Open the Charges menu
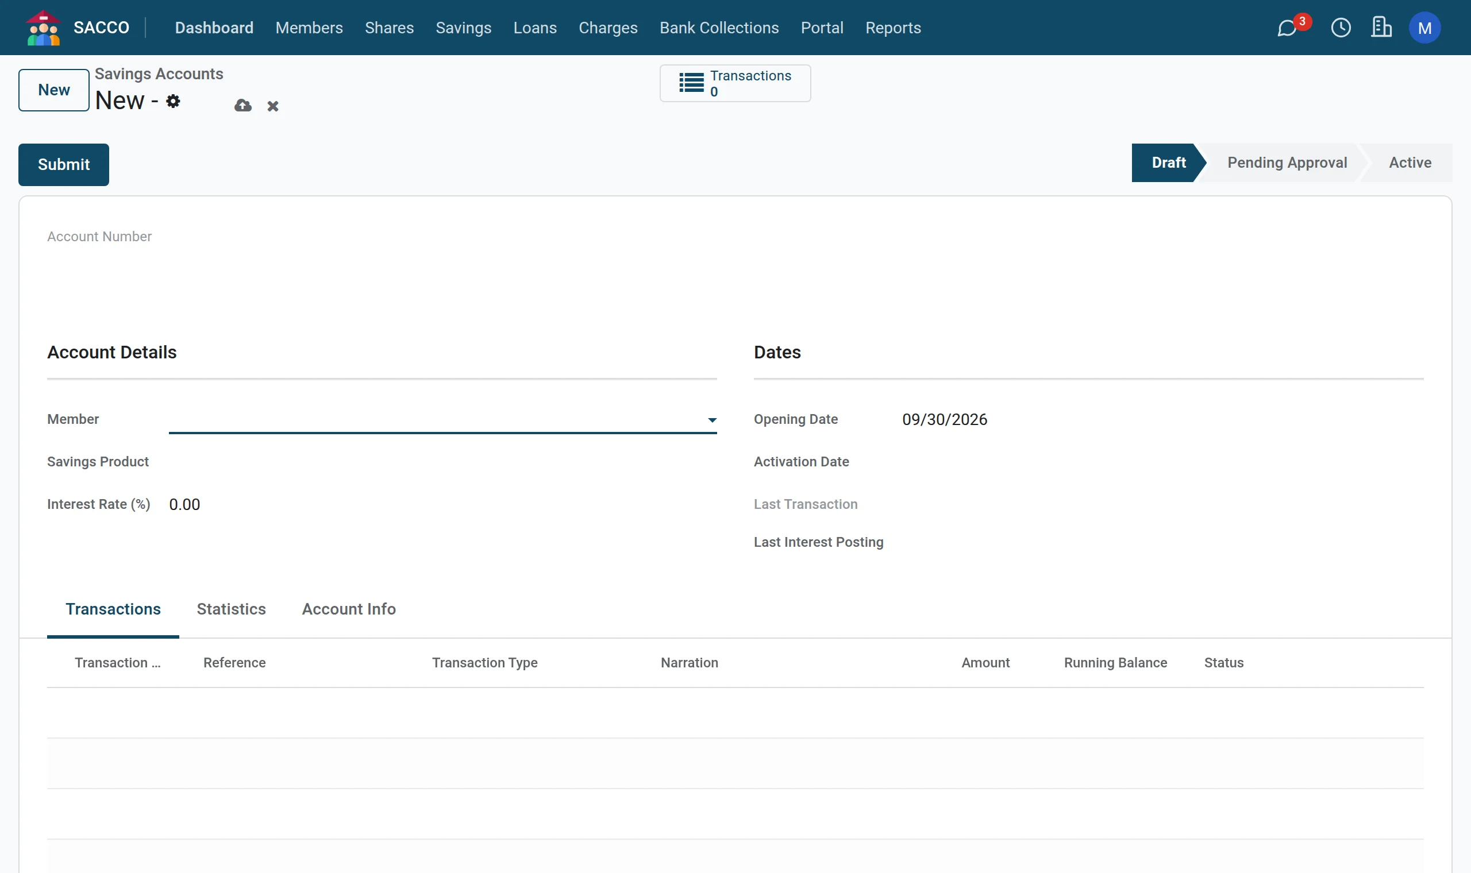Viewport: 1471px width, 873px height. [608, 28]
